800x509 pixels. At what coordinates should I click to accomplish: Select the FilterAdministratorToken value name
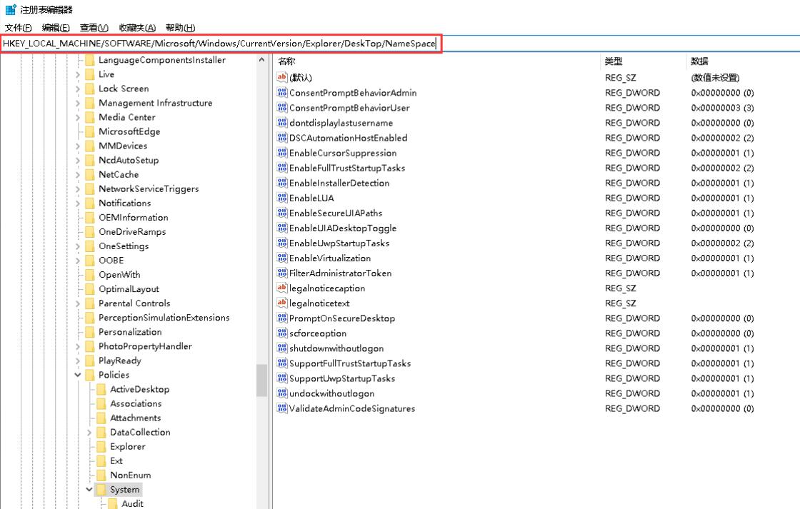(340, 273)
